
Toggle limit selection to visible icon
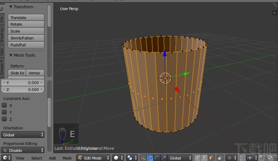point(220,158)
